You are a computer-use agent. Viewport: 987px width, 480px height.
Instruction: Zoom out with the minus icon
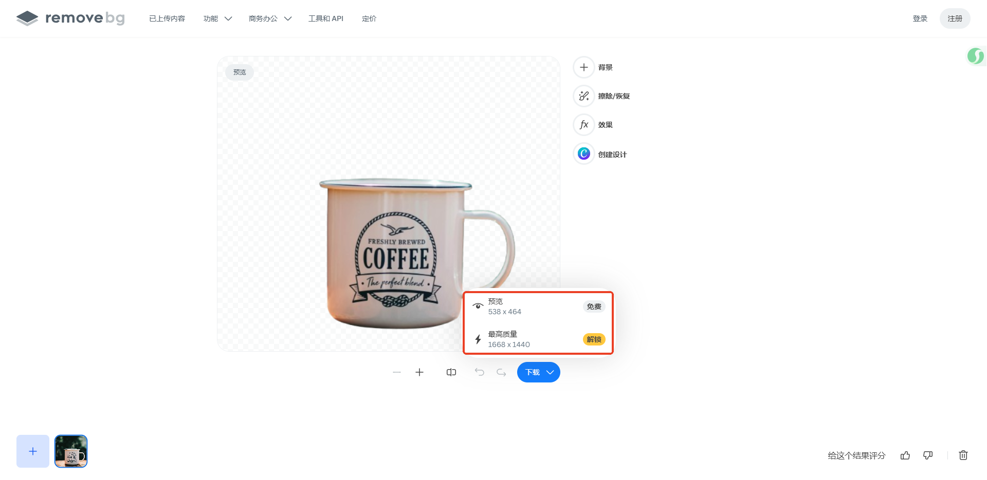point(397,372)
